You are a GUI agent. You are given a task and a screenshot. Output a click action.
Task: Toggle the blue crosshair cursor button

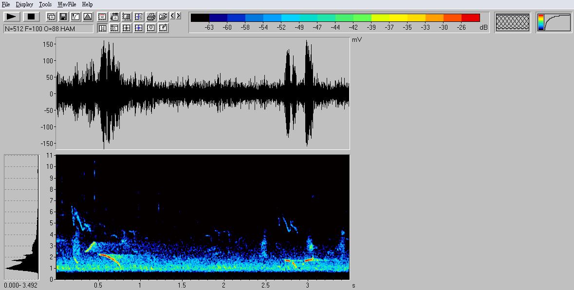click(139, 28)
